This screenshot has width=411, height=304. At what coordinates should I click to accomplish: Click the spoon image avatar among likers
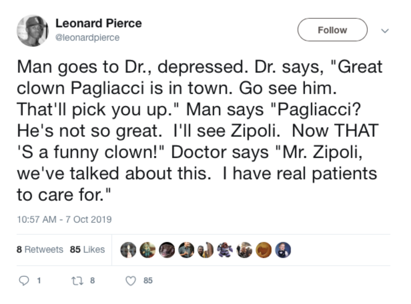pos(128,250)
